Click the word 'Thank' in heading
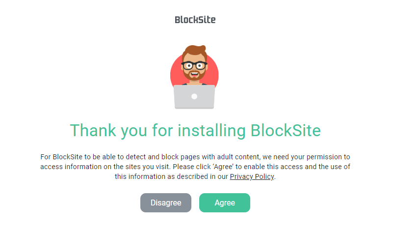Screen dimensions: 395x233 point(93,130)
